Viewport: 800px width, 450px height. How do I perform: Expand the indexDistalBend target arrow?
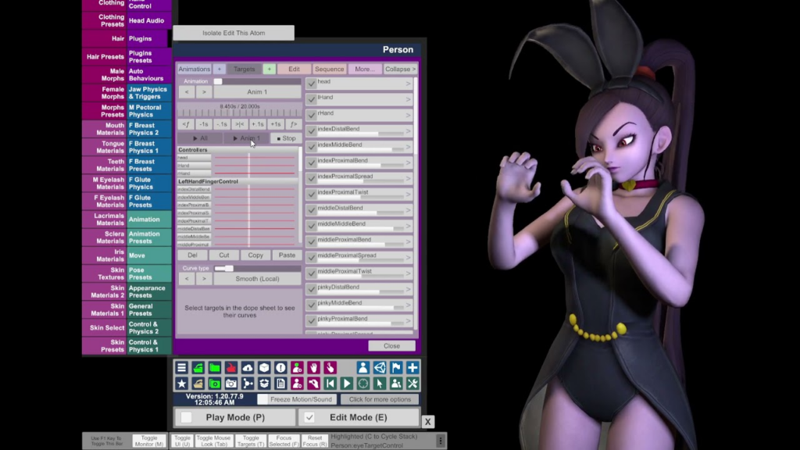point(408,131)
